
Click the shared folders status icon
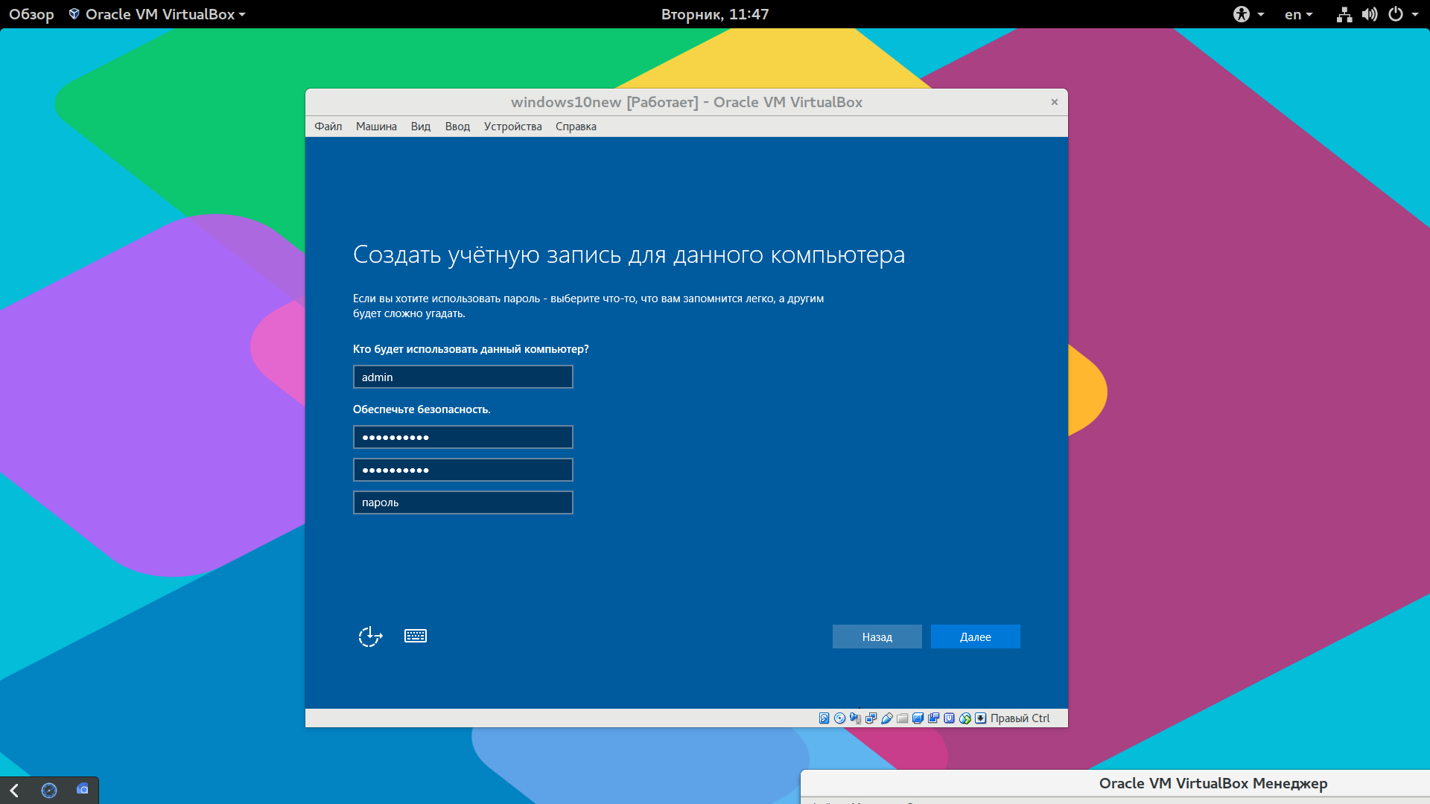(x=903, y=718)
